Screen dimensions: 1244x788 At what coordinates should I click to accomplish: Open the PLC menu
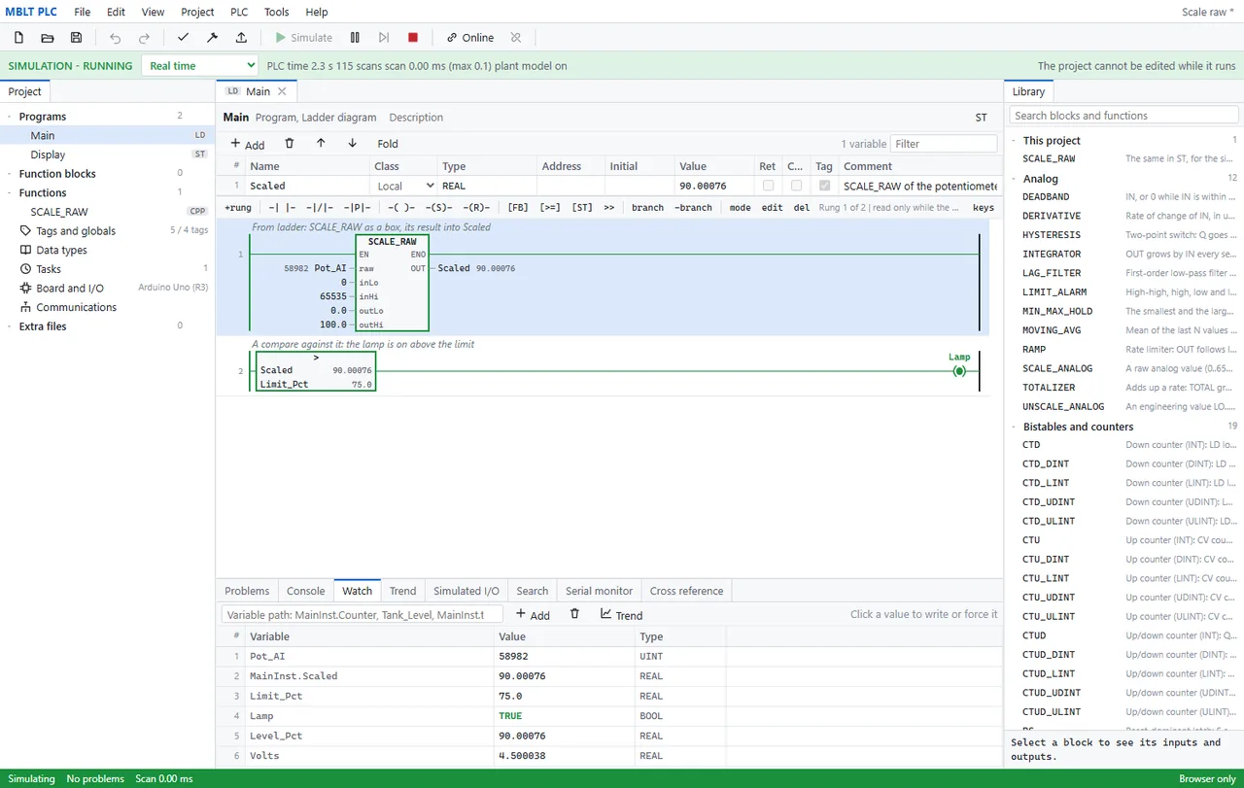coord(239,12)
